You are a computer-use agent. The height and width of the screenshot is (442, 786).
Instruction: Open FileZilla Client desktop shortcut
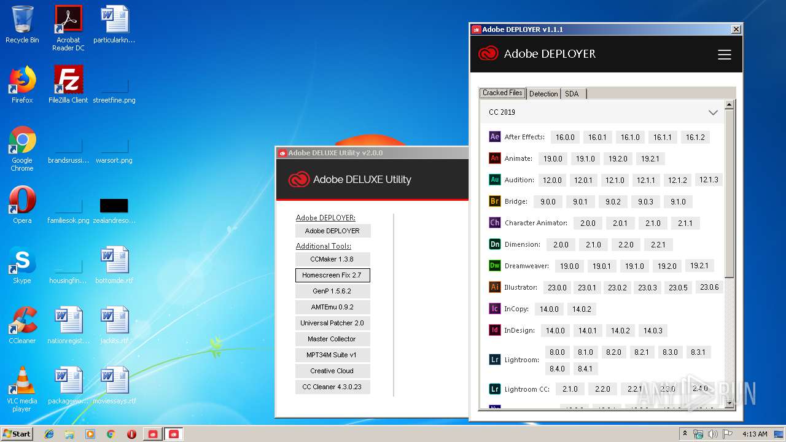tap(68, 85)
